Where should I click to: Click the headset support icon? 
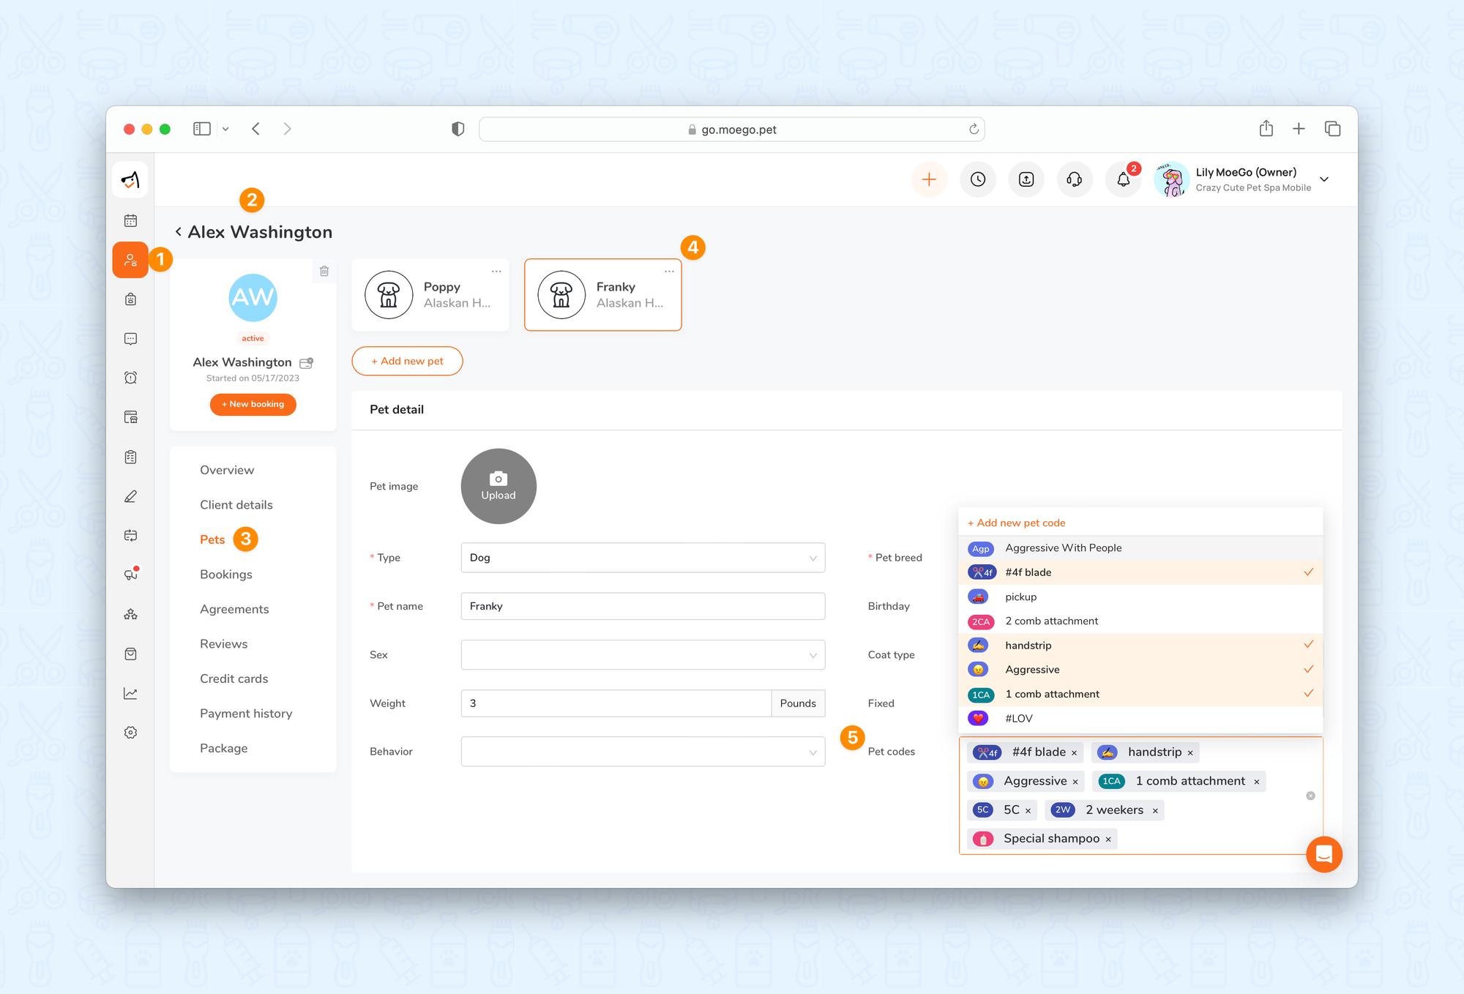point(1074,179)
